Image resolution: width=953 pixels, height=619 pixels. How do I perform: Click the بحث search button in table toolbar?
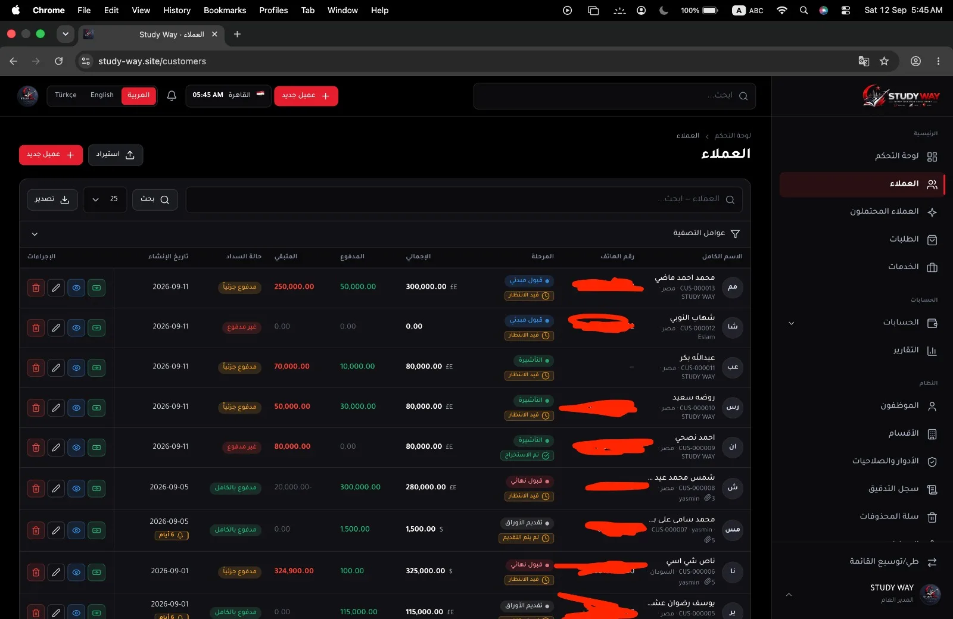click(155, 199)
